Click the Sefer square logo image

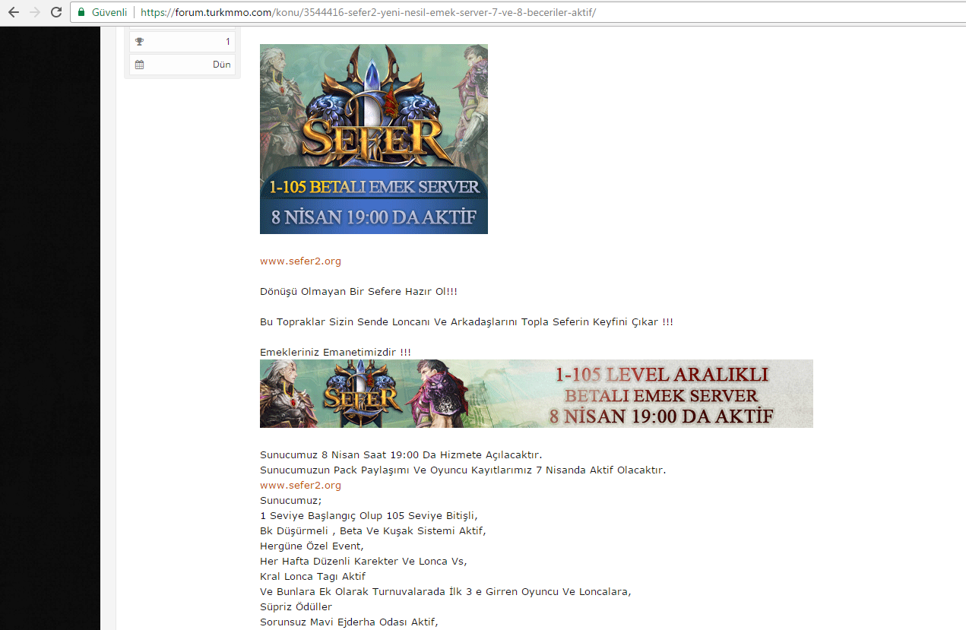(374, 139)
